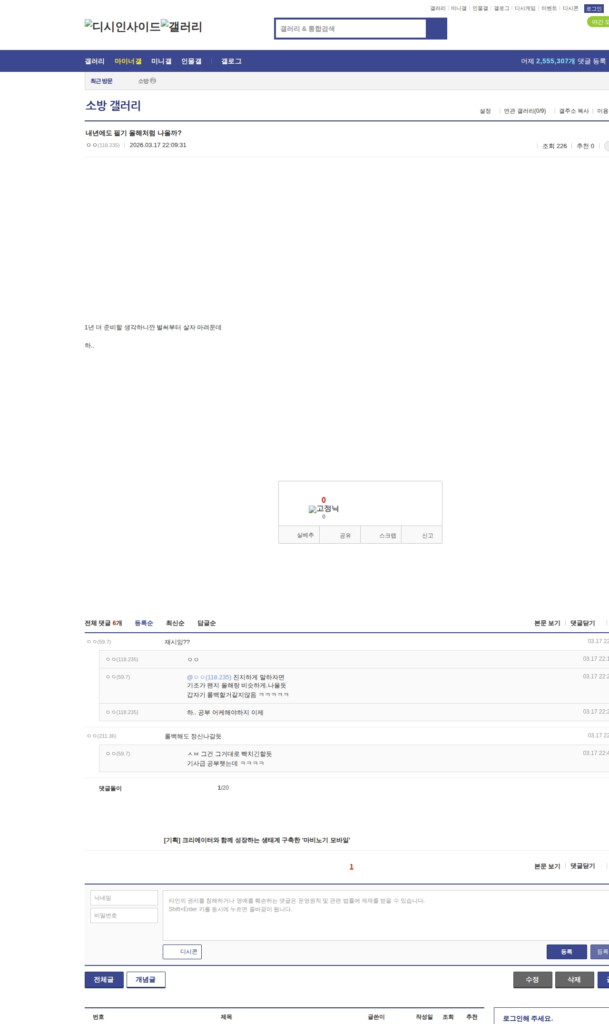Switch to the 개념글 list
The height and width of the screenshot is (1024, 609).
(x=146, y=980)
